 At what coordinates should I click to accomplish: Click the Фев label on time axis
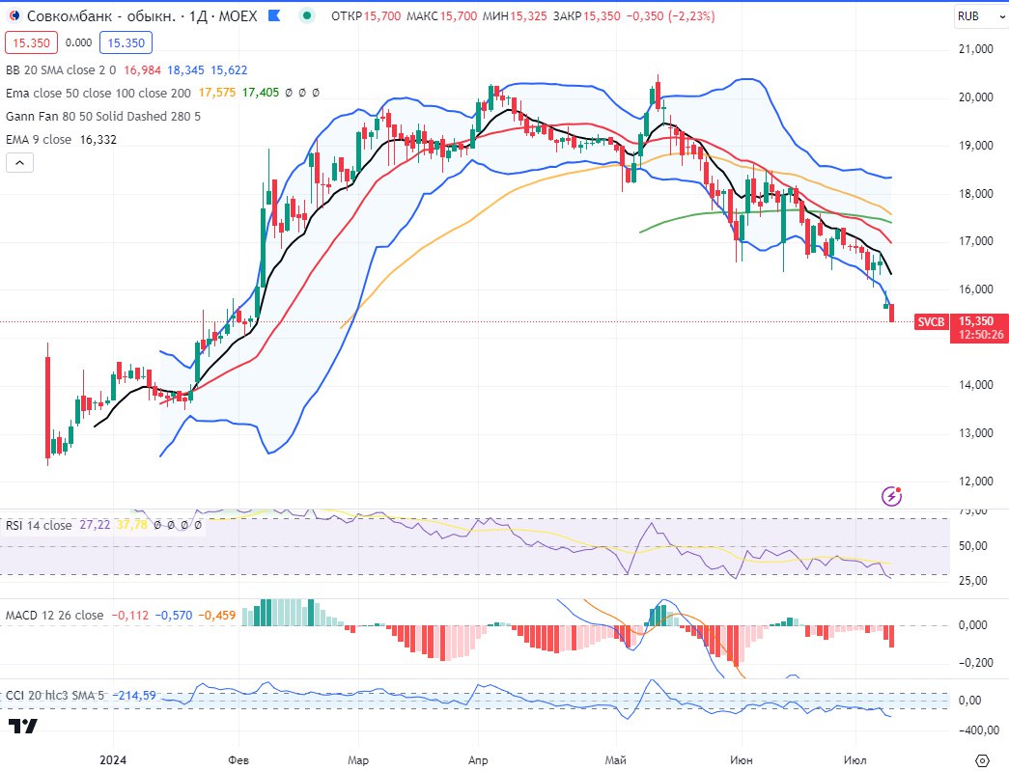pos(238,760)
